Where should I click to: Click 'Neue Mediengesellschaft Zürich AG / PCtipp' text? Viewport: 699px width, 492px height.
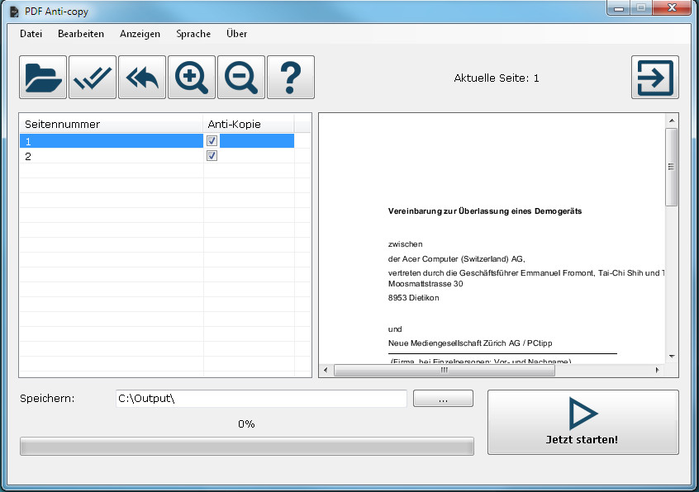pyautogui.click(x=470, y=343)
